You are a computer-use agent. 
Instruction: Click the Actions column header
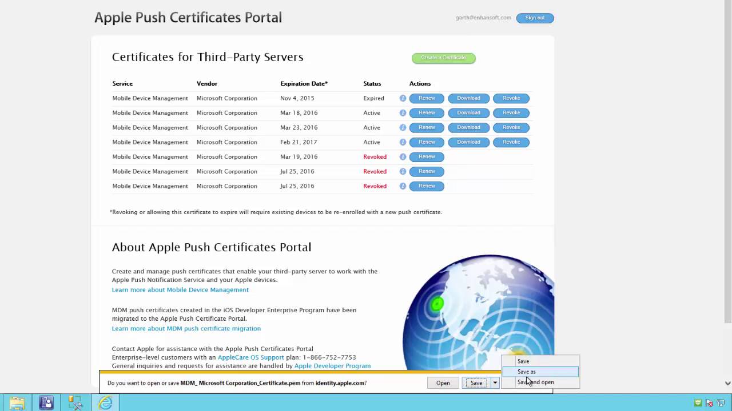point(420,84)
